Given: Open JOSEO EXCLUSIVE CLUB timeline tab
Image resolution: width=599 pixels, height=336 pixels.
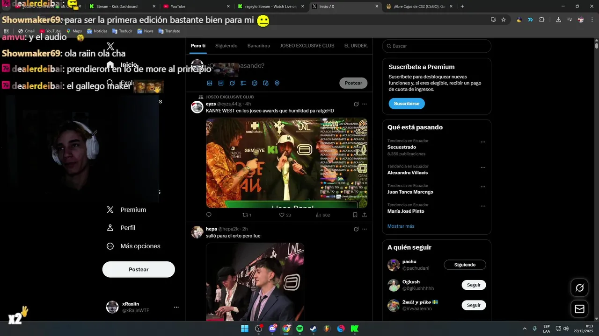Looking at the screenshot, I should pyautogui.click(x=307, y=46).
